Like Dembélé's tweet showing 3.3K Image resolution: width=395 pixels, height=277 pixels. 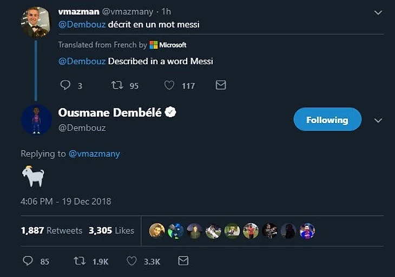tap(131, 261)
